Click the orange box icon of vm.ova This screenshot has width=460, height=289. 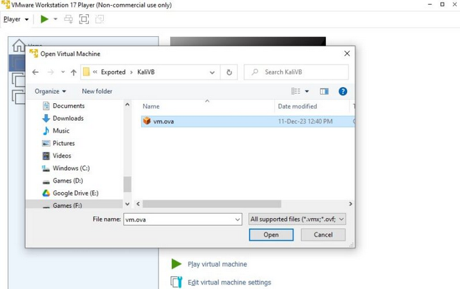(x=147, y=121)
